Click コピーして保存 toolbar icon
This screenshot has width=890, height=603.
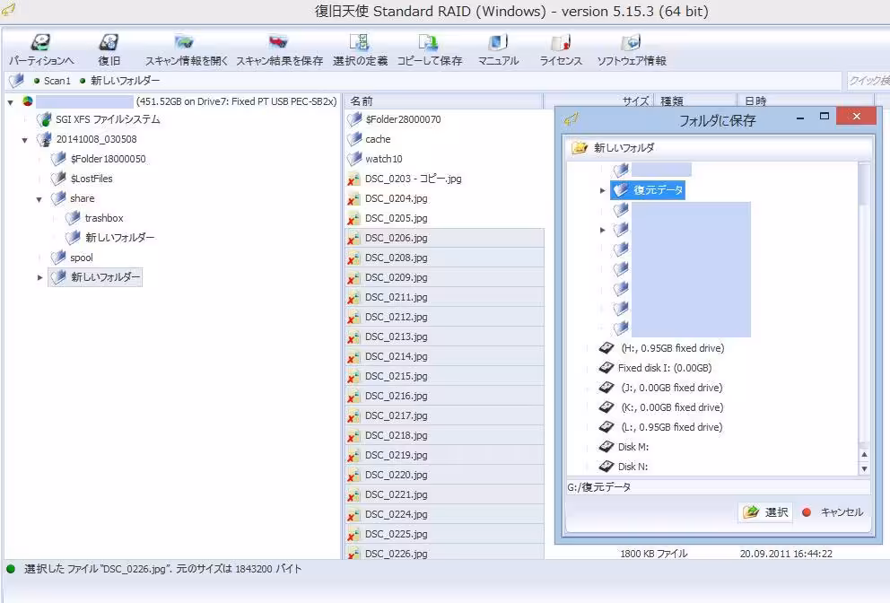coord(429,43)
